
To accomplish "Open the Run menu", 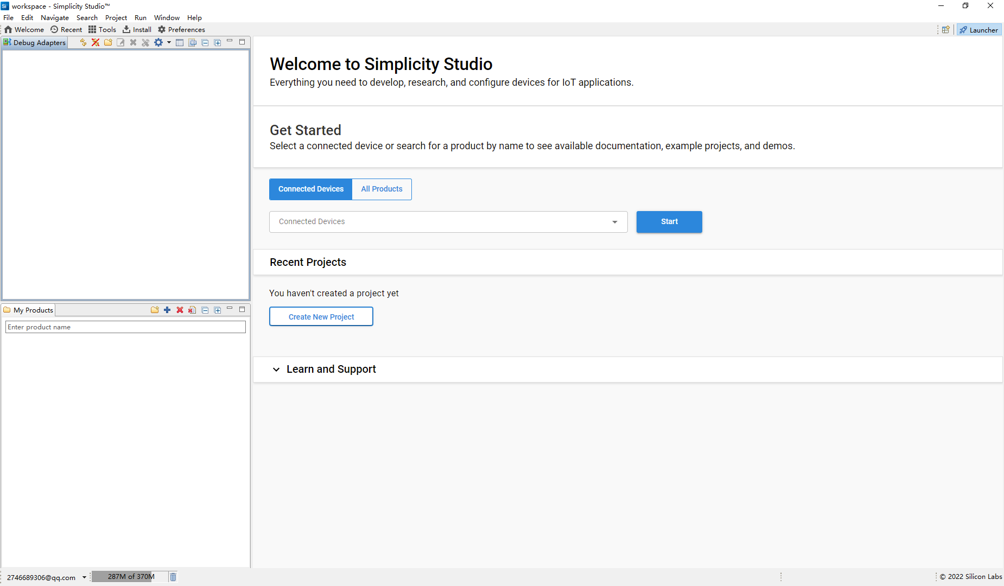I will click(x=141, y=18).
